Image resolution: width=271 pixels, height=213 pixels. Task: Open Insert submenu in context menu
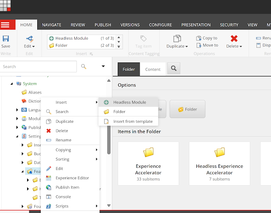[70, 102]
